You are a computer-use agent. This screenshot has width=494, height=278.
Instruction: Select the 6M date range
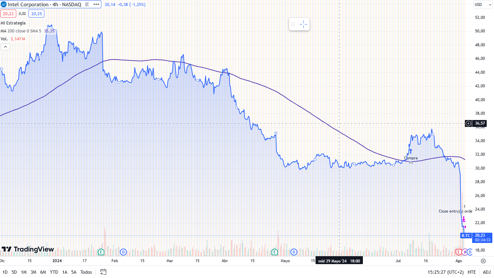click(x=43, y=272)
